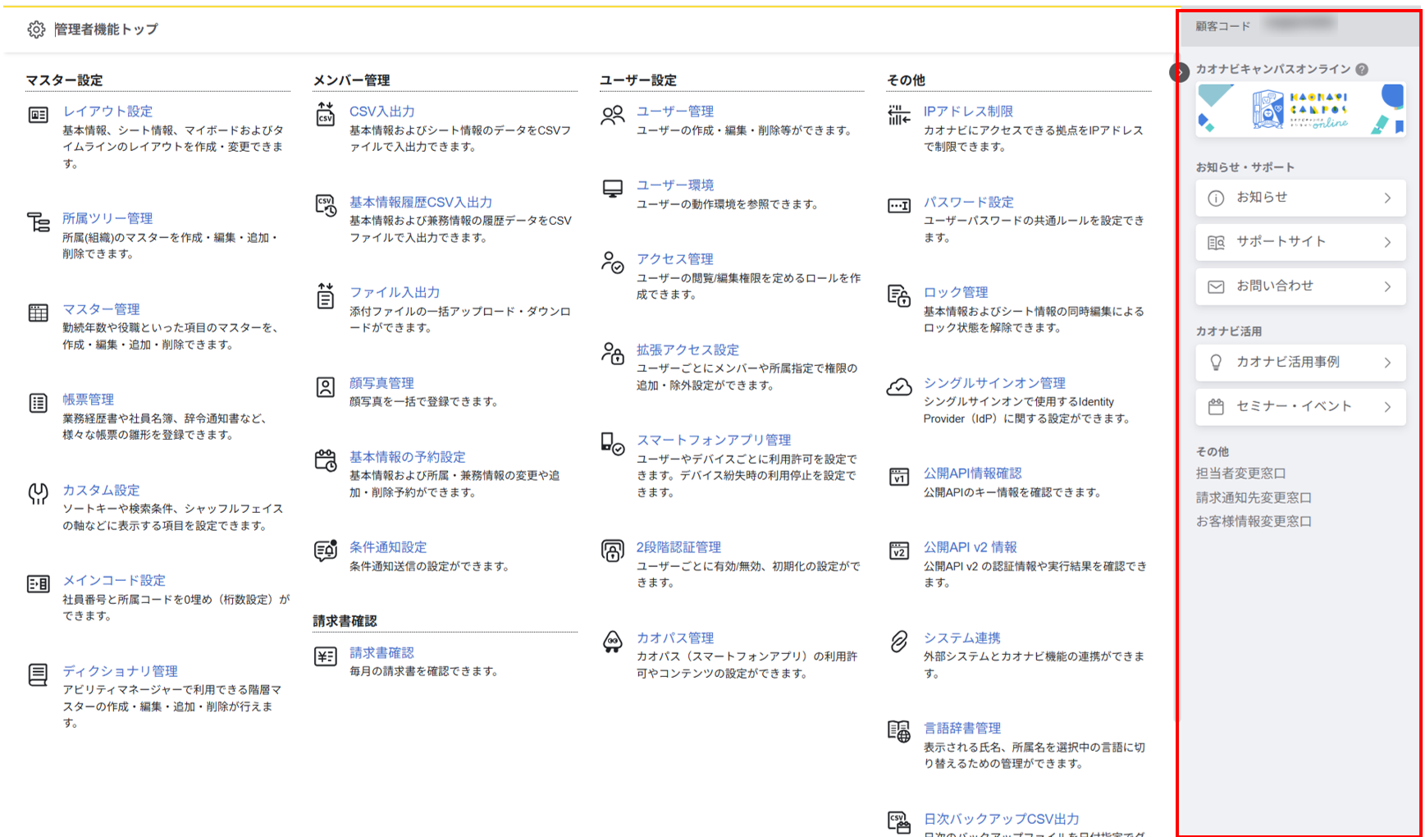Open the IPアドレス制限 link
1425x837 pixels.
[968, 112]
